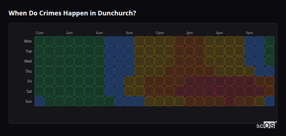
Task: Select the Sat row label
Action: pyautogui.click(x=29, y=91)
